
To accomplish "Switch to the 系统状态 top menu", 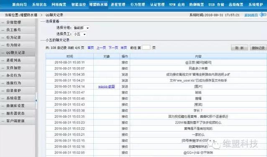I will pos(39,5).
